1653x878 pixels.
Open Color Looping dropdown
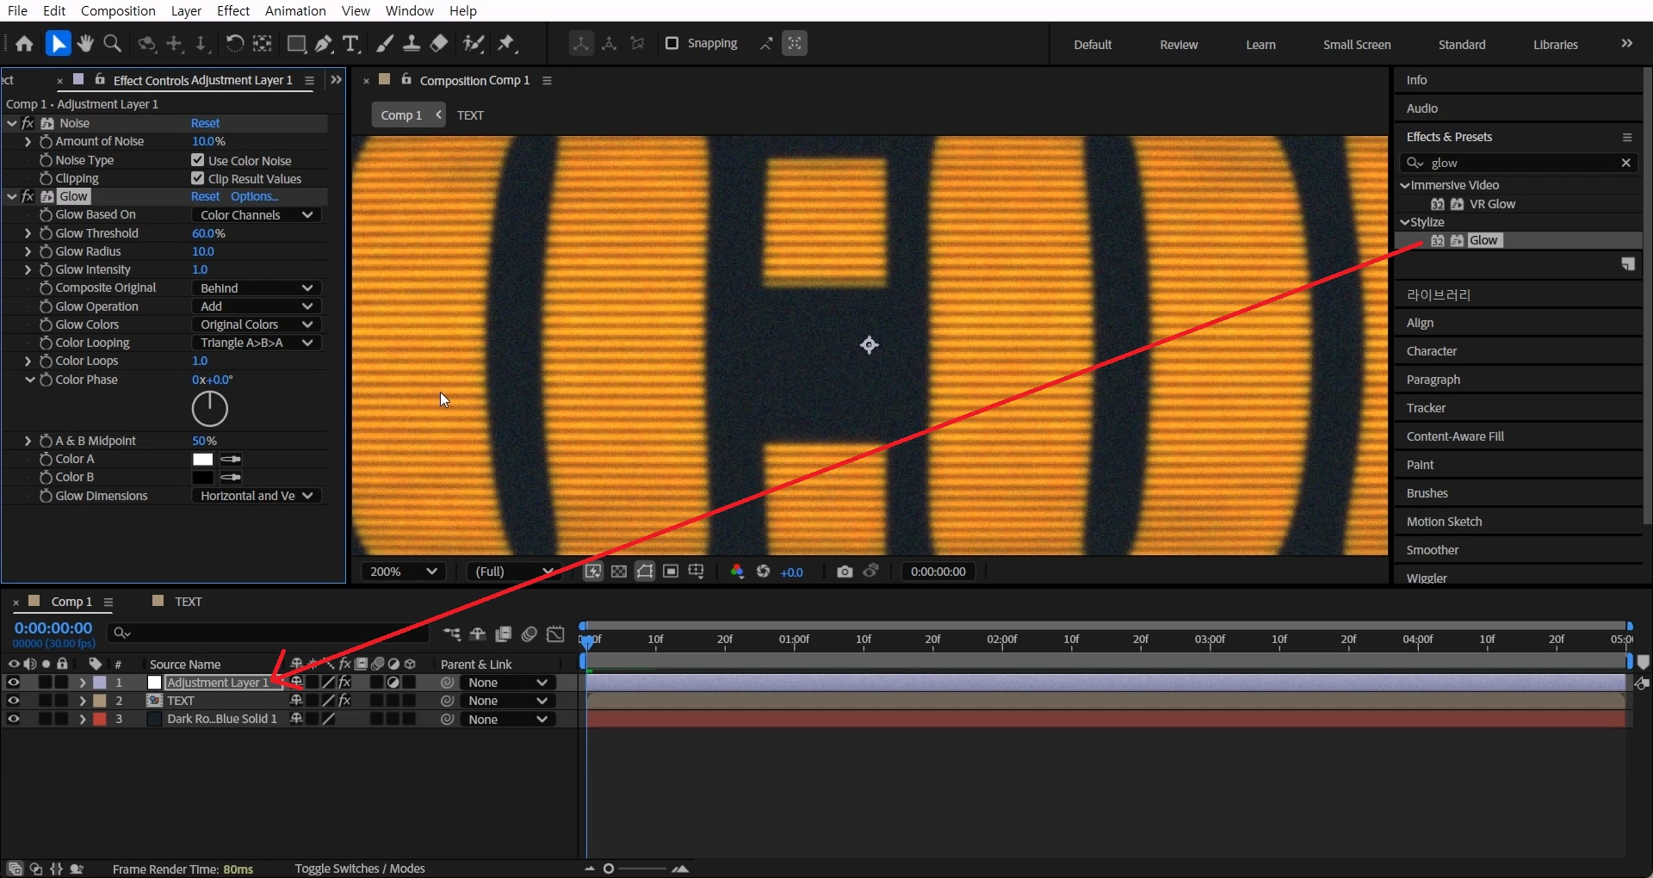coord(257,343)
